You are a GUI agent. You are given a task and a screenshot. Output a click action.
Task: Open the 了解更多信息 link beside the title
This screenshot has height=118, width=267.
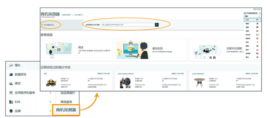(x=66, y=15)
